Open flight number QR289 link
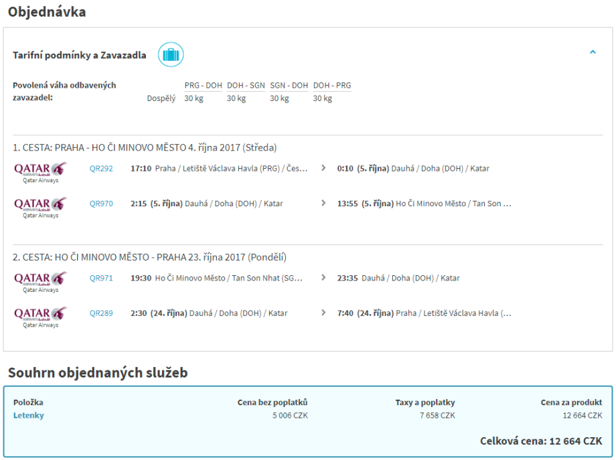Image resolution: width=616 pixels, height=460 pixels. point(101,313)
